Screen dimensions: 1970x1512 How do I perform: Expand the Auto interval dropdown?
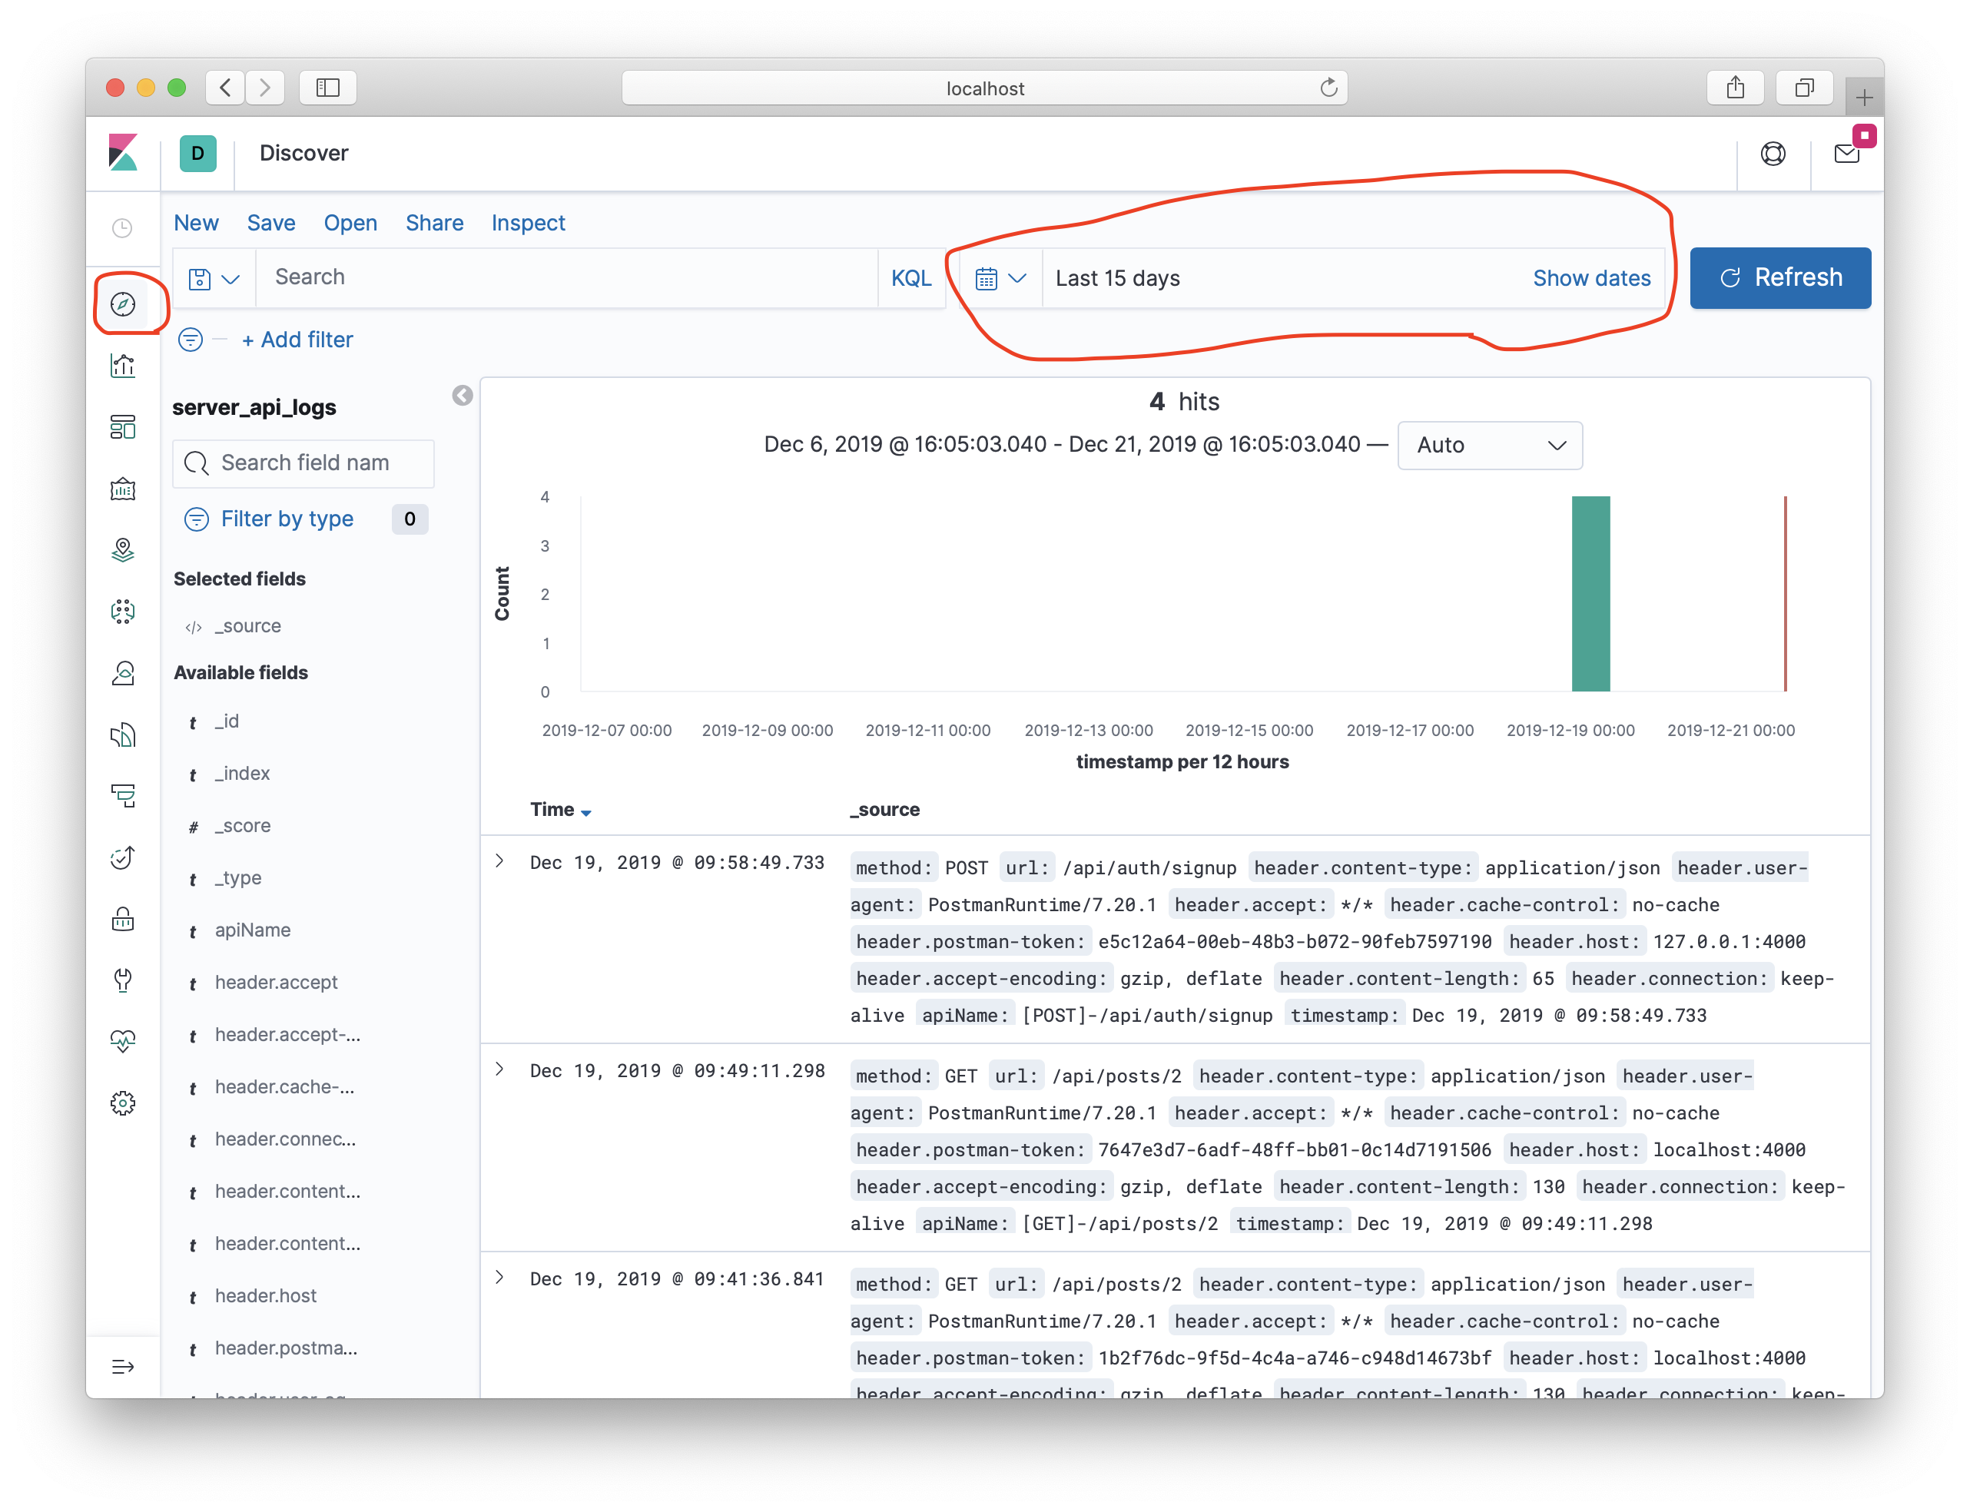[x=1487, y=445]
